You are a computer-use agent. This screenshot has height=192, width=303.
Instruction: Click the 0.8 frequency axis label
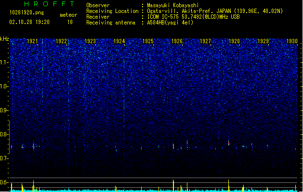[4, 134]
